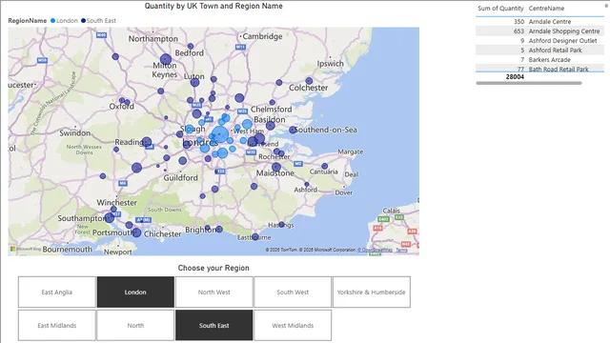Image resolution: width=610 pixels, height=343 pixels.
Task: Select the Ashford Designer Outlet row
Action: (x=539, y=40)
